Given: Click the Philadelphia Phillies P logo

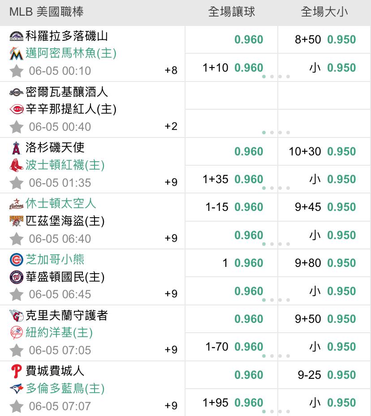Looking at the screenshot, I should point(17,371).
